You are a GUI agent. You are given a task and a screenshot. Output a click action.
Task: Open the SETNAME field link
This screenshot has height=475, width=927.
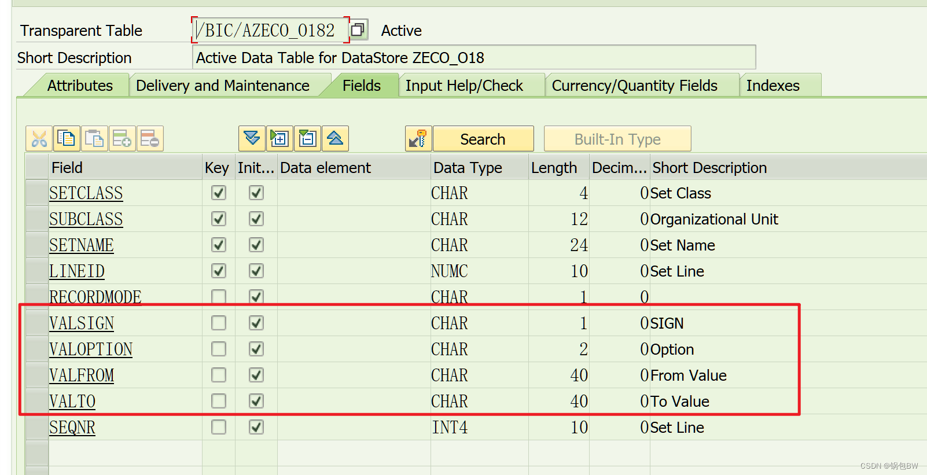tap(82, 245)
